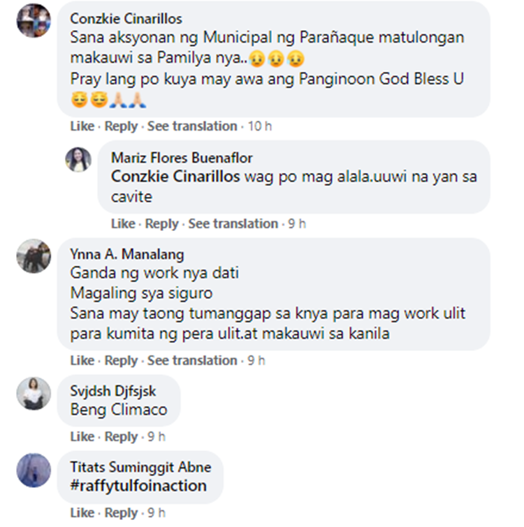The image size is (524, 527).
Task: Open the 10 h timestamp on first comment
Action: coord(260,126)
